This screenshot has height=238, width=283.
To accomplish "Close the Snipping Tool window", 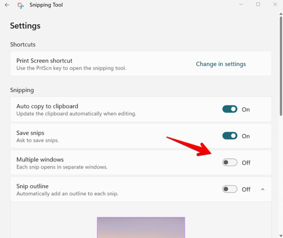I will click(275, 4).
